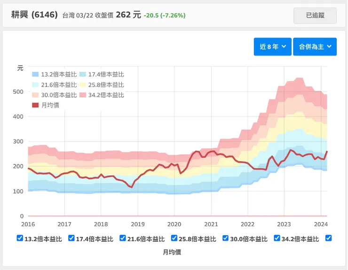Click the red 月均價 legend swatch
This screenshot has height=270, width=348.
coord(35,105)
